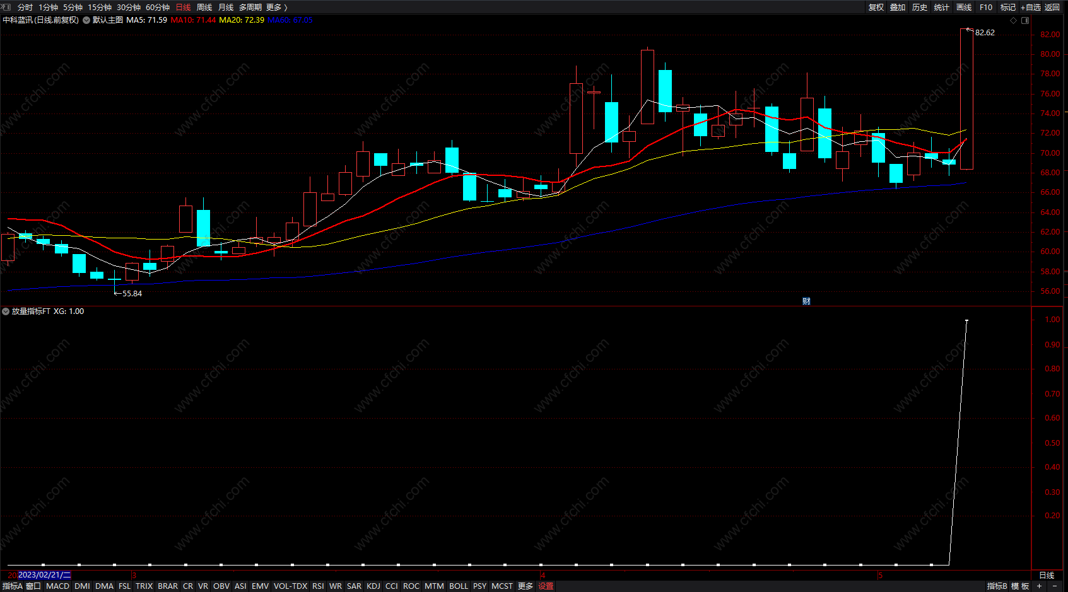Viewport: 1068px width, 592px height.
Task: Switch indicator to VR
Action: pyautogui.click(x=203, y=586)
